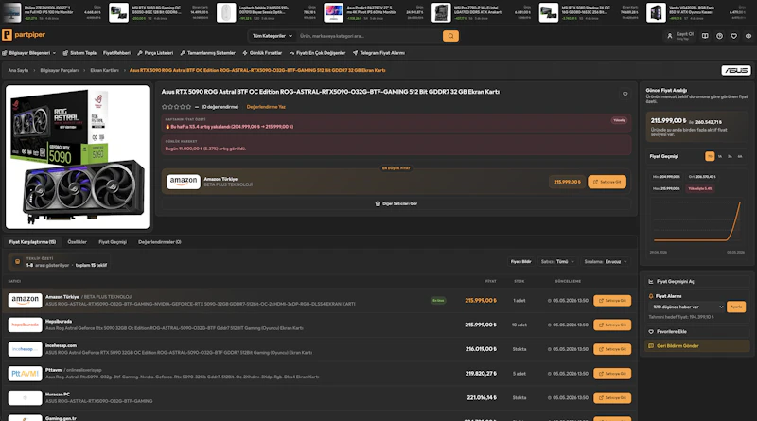
Task: Click Fiyat Bildir button
Action: pos(521,262)
